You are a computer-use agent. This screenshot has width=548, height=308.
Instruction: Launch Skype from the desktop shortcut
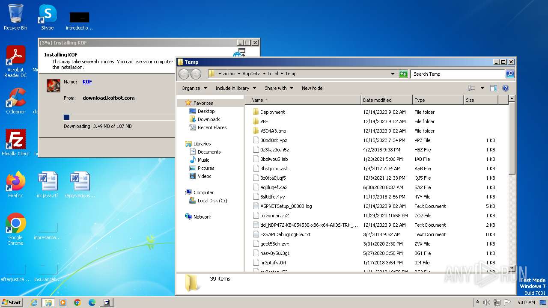click(48, 17)
